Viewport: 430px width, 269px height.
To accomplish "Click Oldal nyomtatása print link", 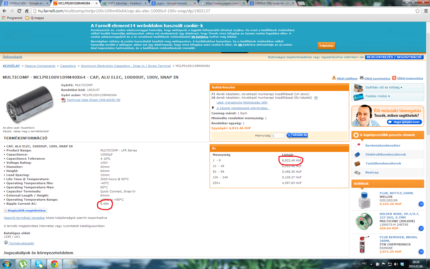I will (x=377, y=78).
